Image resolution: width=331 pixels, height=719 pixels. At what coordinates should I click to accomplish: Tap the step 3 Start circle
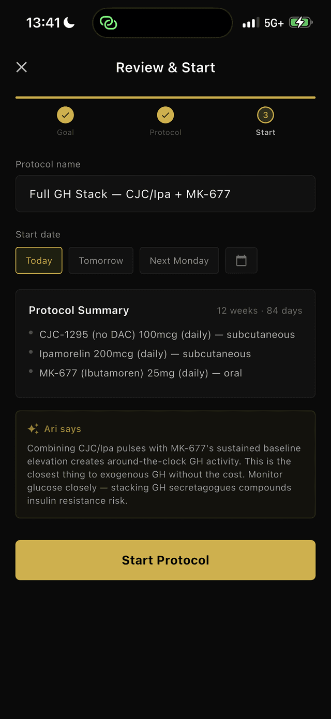point(265,115)
